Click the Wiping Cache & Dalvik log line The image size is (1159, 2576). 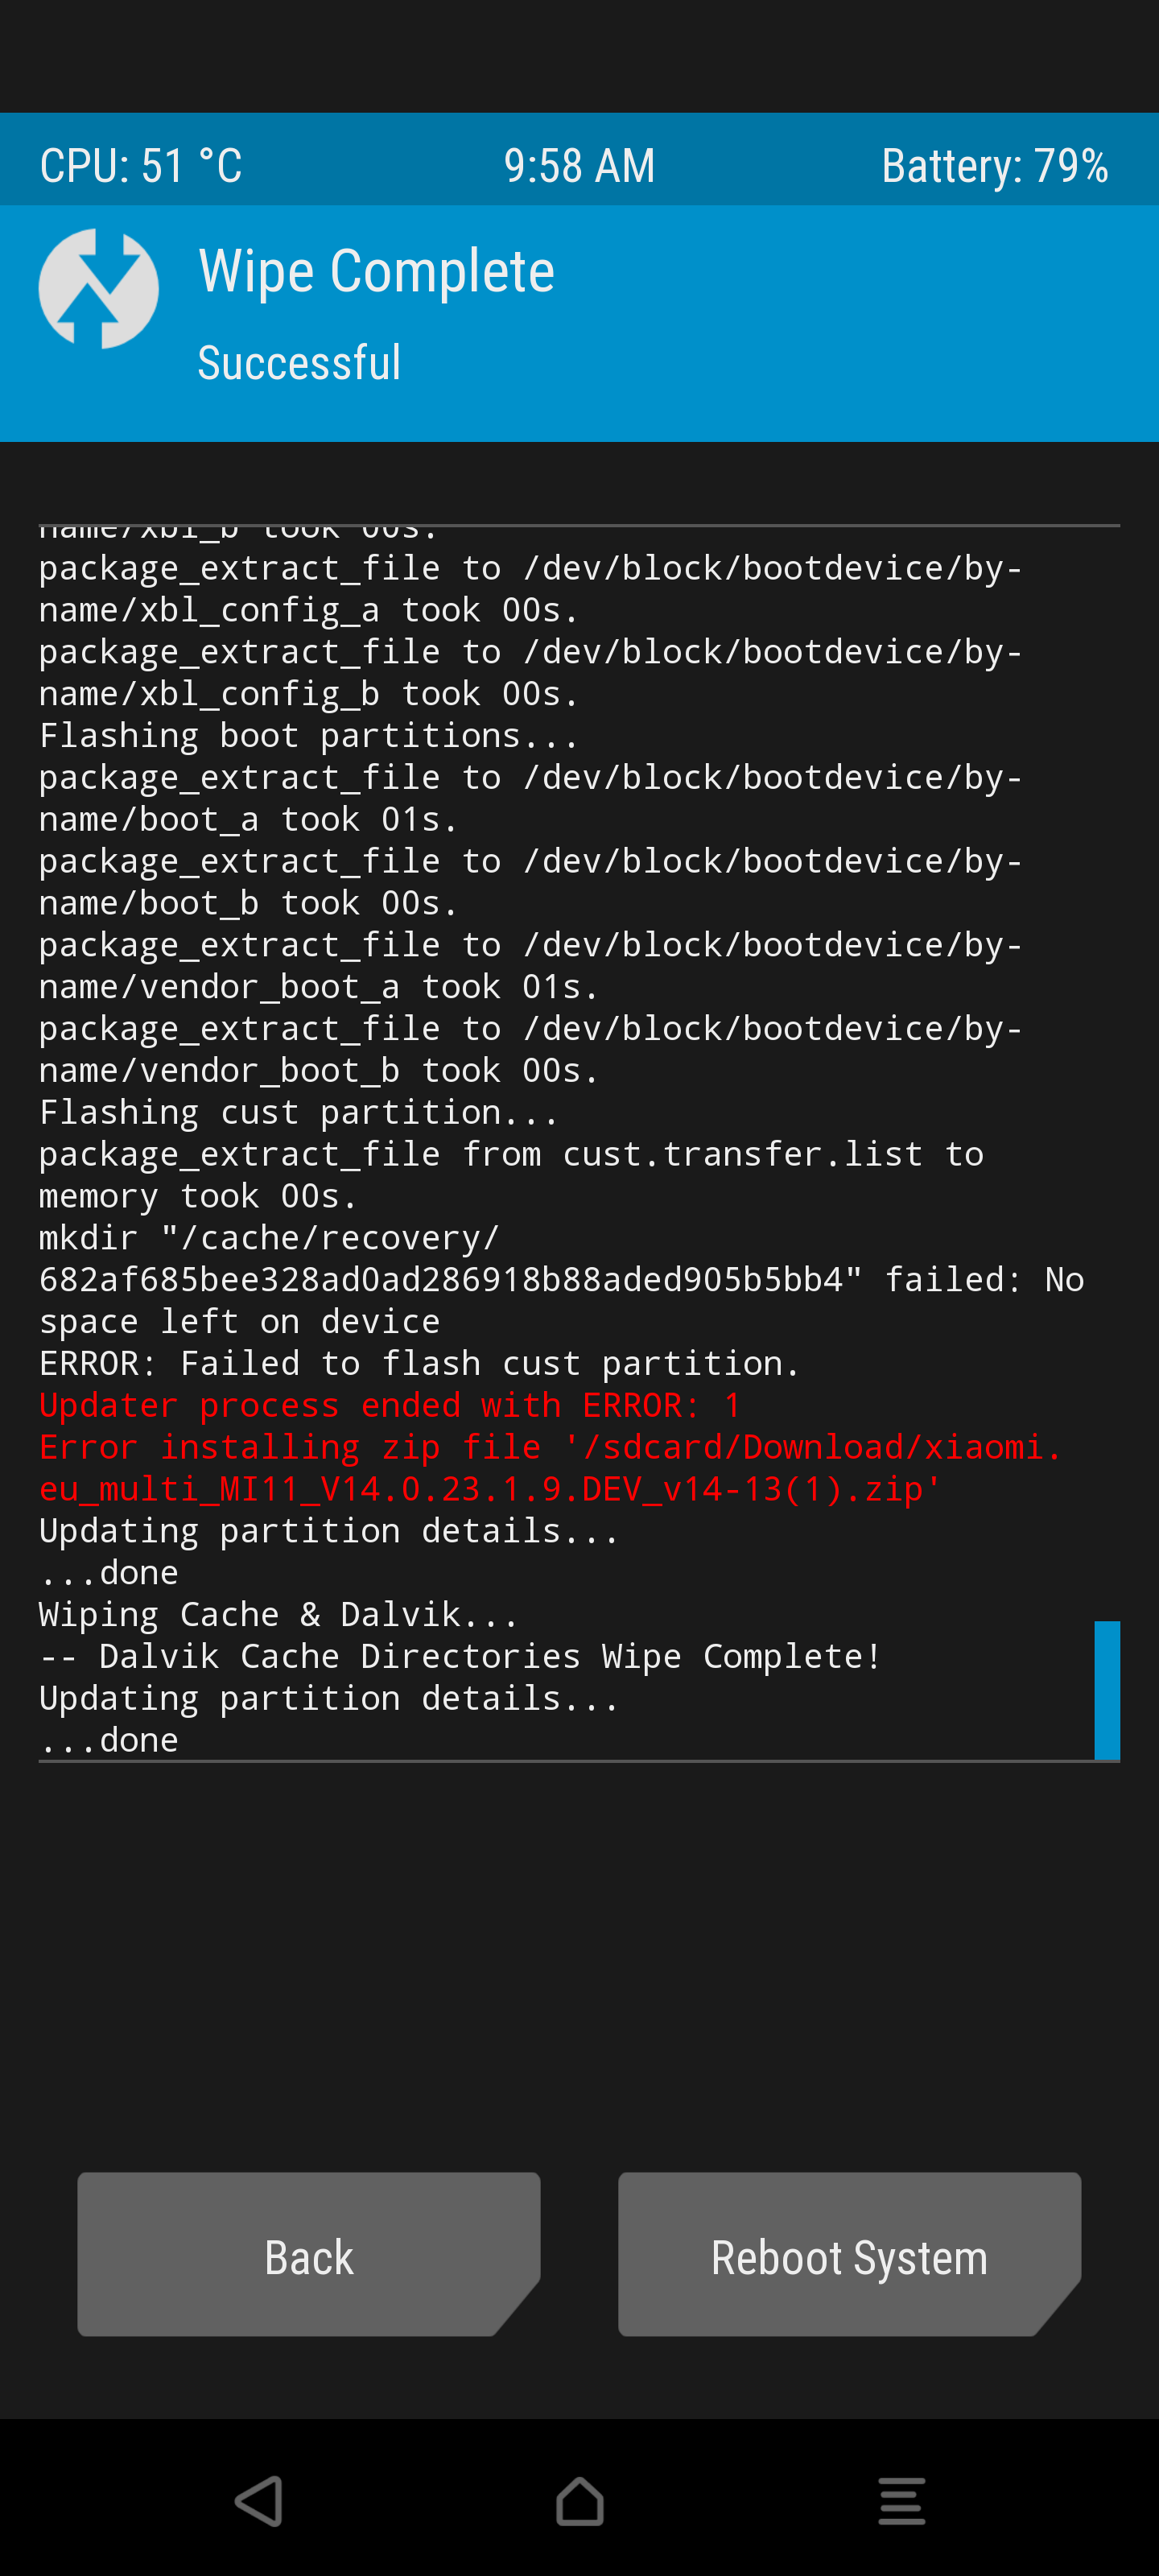click(x=279, y=1614)
